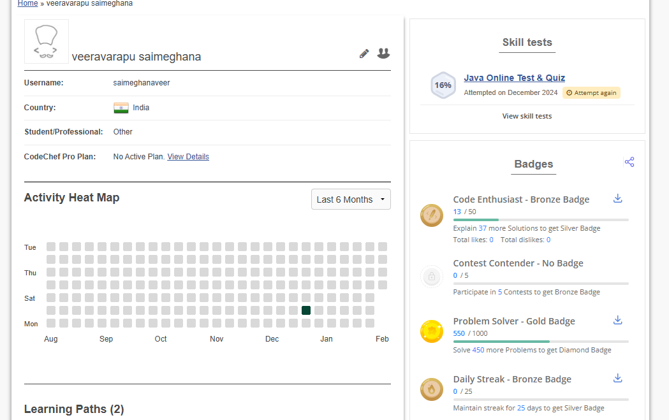Image resolution: width=669 pixels, height=420 pixels.
Task: Click the 'Total dislikes: 0' text
Action: (526, 240)
